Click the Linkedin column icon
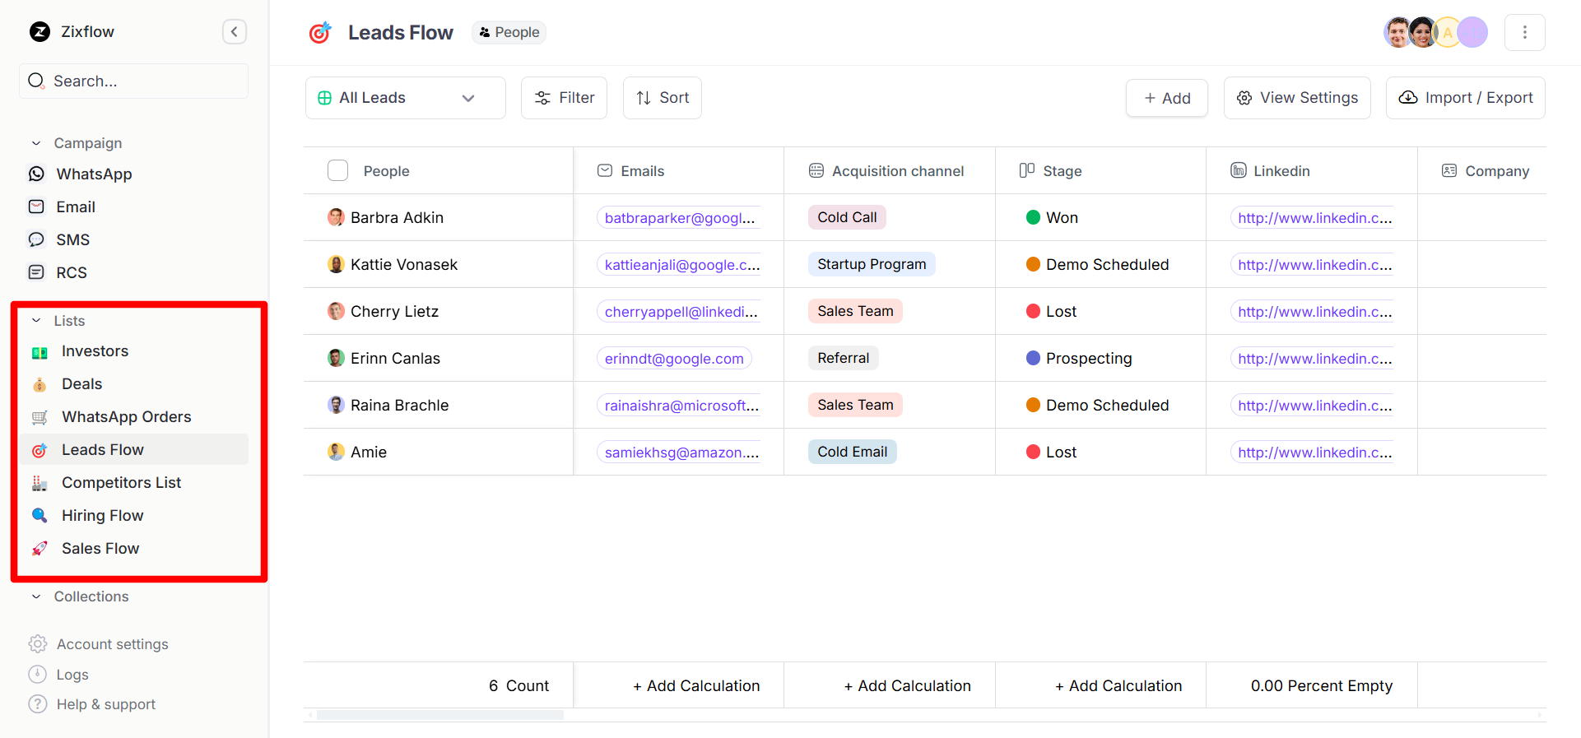The width and height of the screenshot is (1581, 738). tap(1239, 170)
